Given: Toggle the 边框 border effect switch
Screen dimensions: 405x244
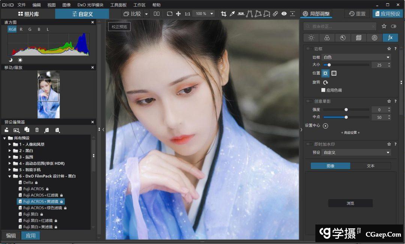Looking at the screenshot, I should coord(309,49).
